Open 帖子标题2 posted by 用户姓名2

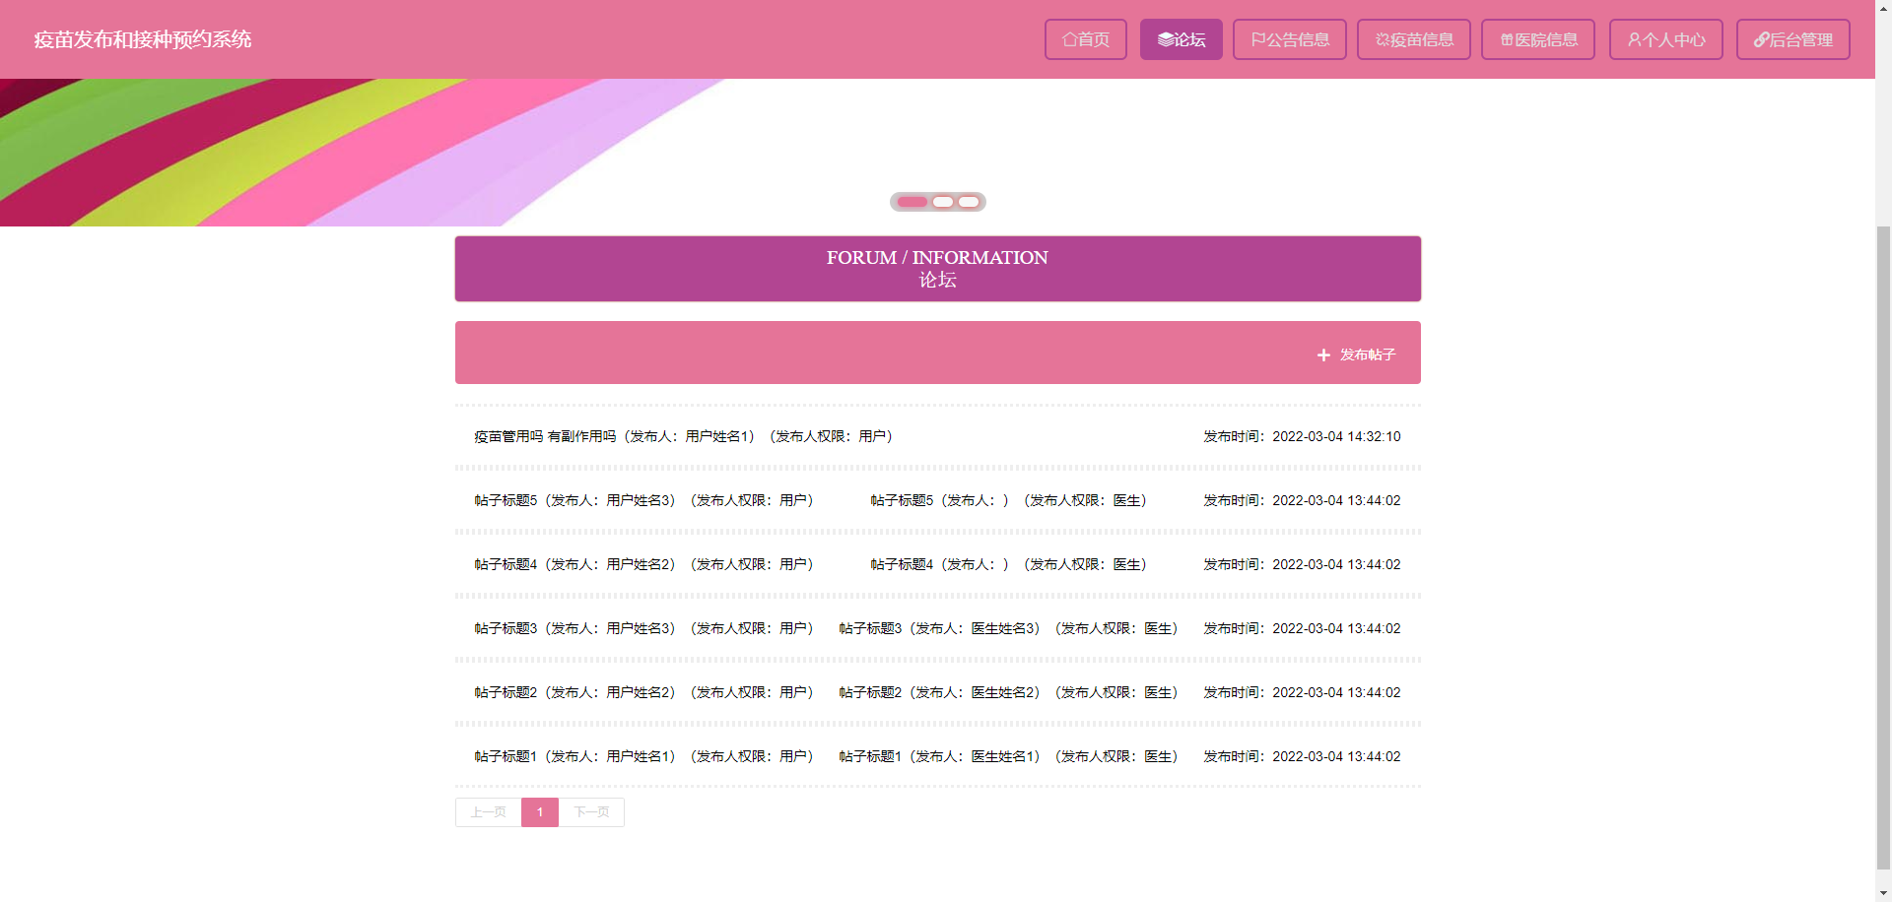[x=643, y=692]
